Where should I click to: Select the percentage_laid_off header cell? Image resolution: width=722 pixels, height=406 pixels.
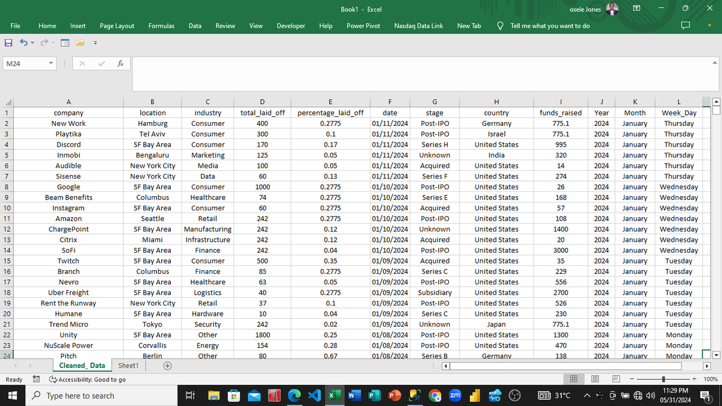[330, 112]
